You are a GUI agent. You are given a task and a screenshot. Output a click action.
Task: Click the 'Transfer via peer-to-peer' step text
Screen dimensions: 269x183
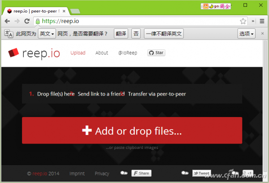point(157,94)
